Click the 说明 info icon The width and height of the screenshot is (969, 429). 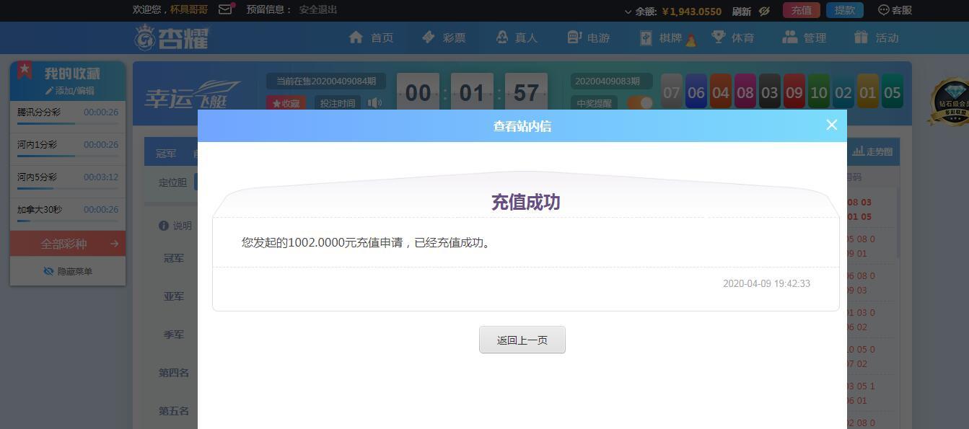tap(163, 226)
